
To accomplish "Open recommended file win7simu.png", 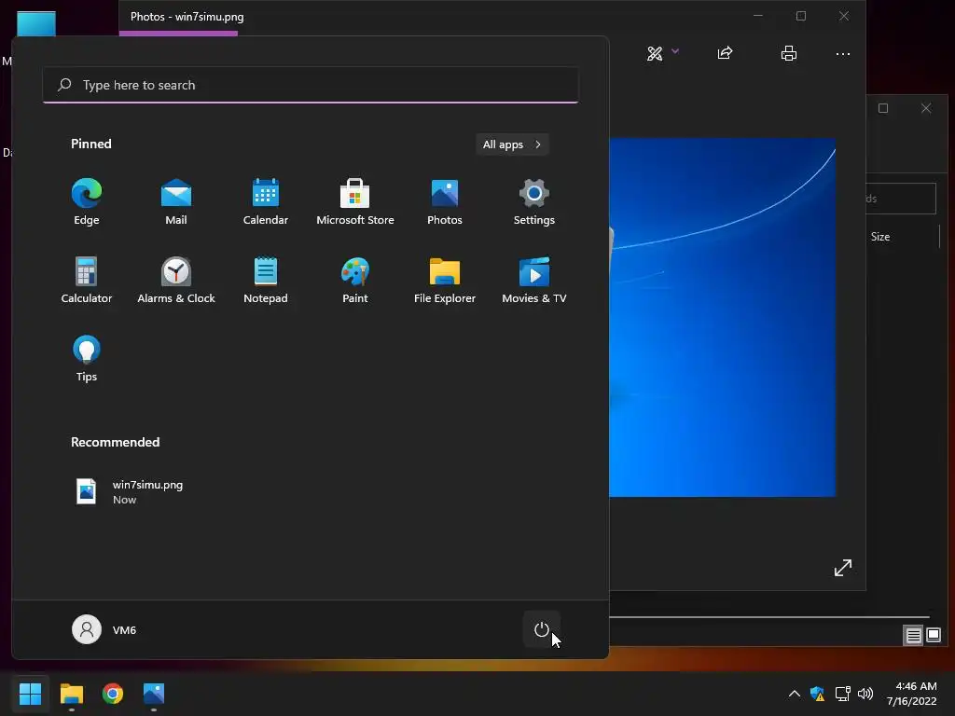I will (130, 492).
